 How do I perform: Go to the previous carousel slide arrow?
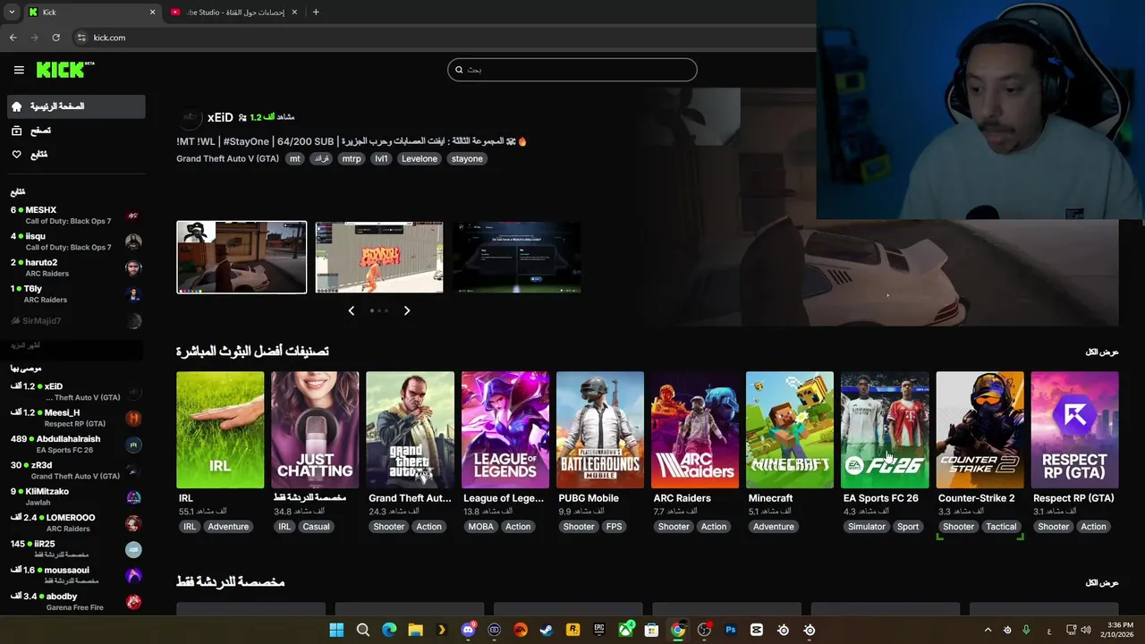(x=351, y=310)
